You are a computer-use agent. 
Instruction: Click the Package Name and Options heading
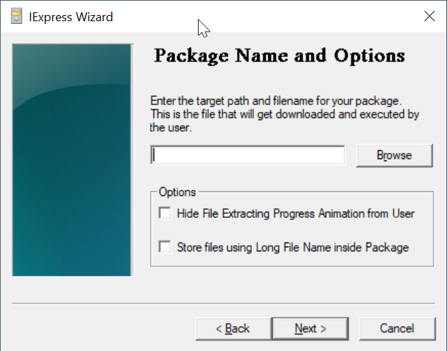(x=279, y=56)
